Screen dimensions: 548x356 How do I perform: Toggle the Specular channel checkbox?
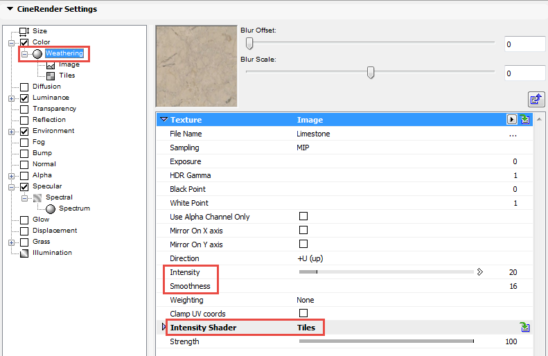(x=24, y=187)
